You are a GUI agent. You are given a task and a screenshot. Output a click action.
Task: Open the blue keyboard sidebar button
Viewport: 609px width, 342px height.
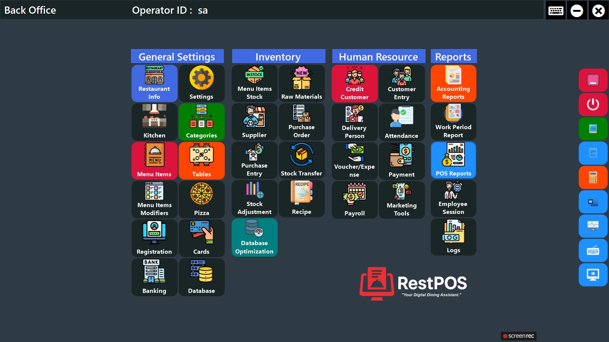point(593,250)
